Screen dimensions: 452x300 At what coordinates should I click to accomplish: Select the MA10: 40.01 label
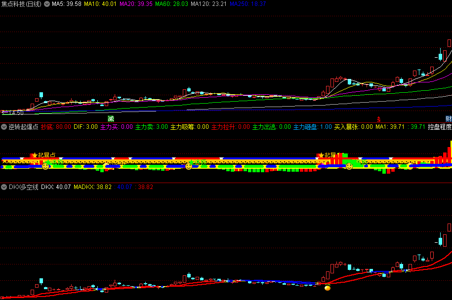[x=100, y=4]
